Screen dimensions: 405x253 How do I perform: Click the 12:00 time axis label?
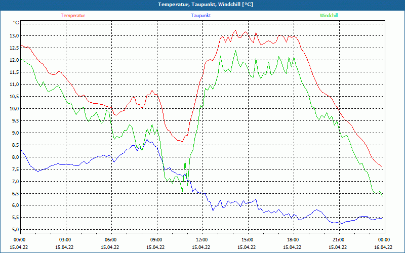(201, 240)
